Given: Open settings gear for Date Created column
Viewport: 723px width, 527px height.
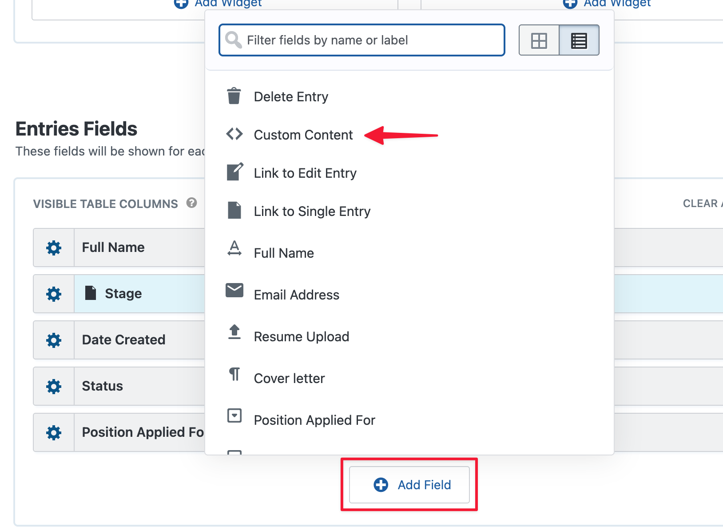Looking at the screenshot, I should [53, 340].
